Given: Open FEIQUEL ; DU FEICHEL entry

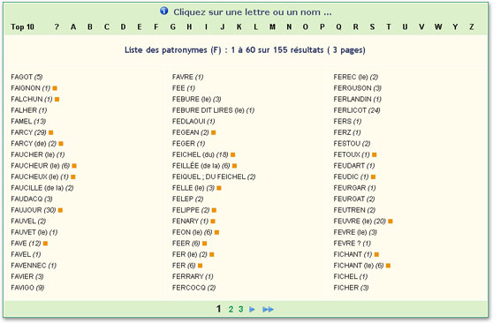Looking at the screenshot, I should (214, 177).
